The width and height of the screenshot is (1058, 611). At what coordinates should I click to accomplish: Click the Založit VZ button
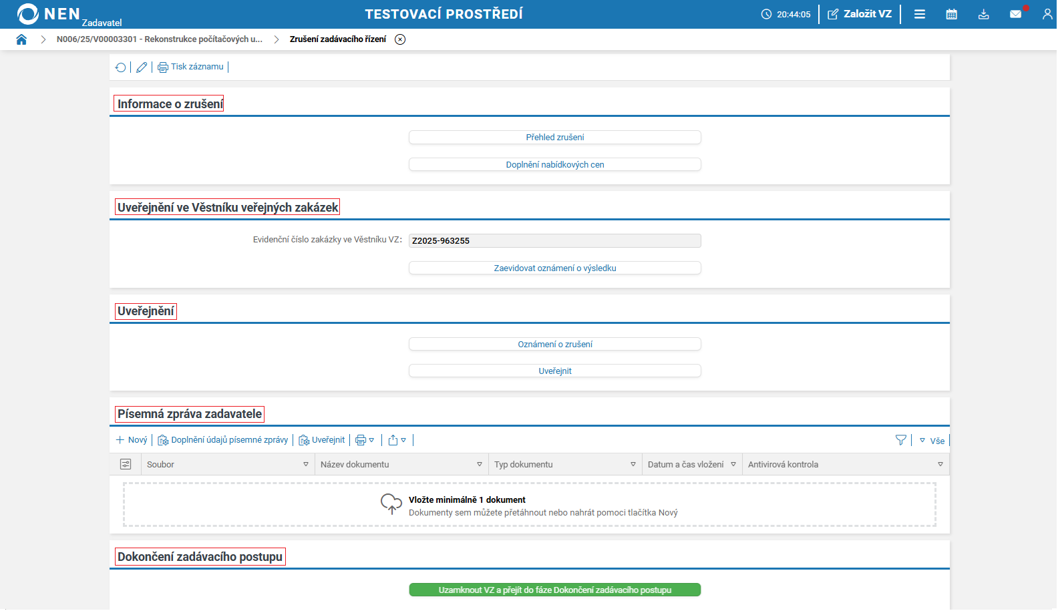coord(860,14)
